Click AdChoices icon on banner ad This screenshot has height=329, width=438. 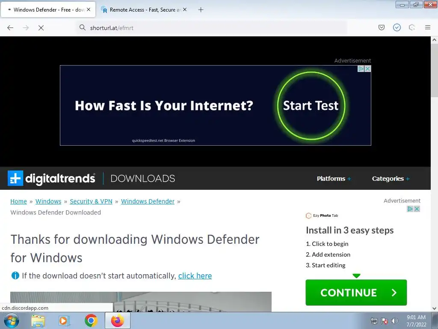pyautogui.click(x=361, y=69)
